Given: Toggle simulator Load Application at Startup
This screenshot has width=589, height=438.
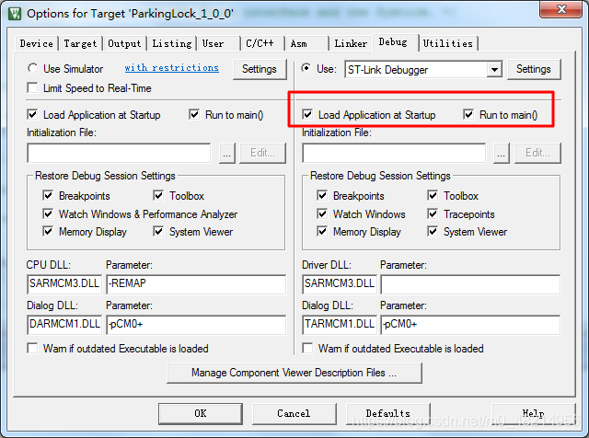Looking at the screenshot, I should tap(33, 114).
